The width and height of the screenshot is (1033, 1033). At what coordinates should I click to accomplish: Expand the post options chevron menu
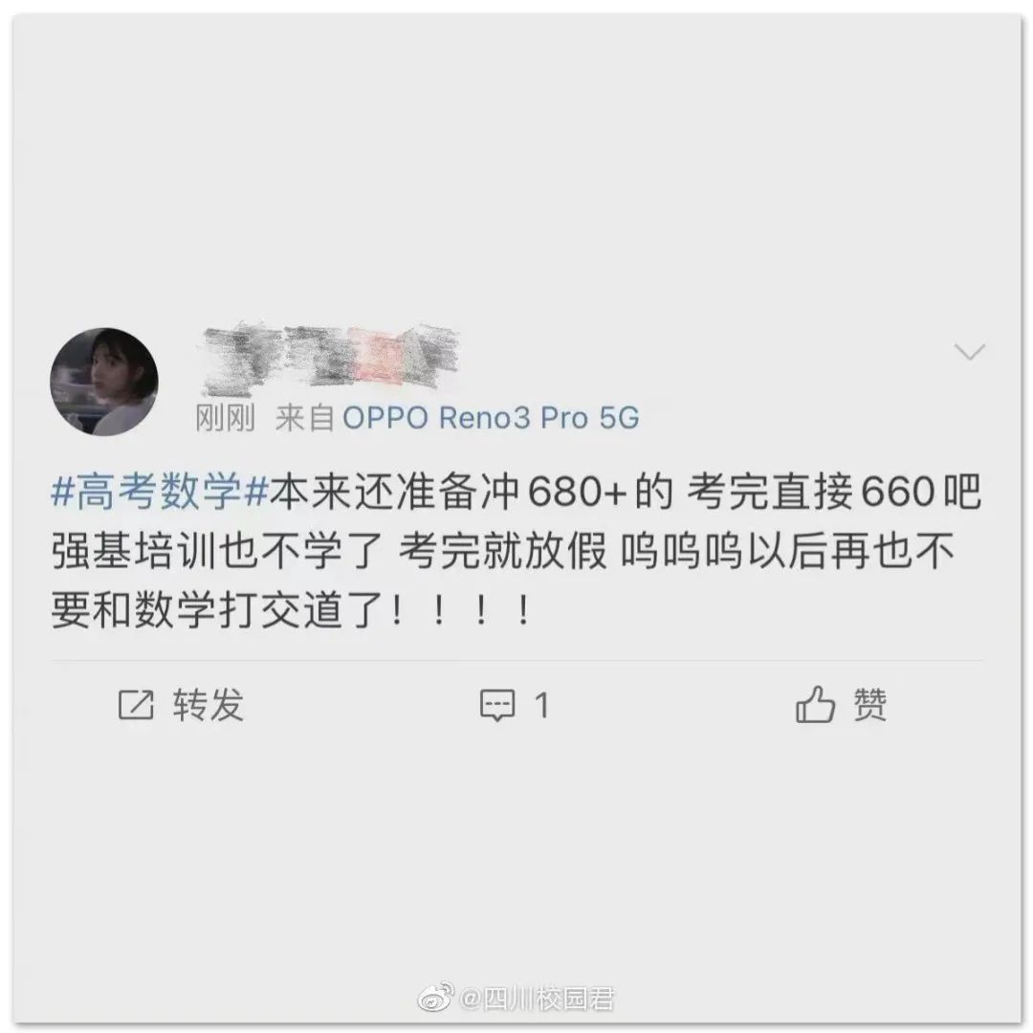tap(970, 352)
